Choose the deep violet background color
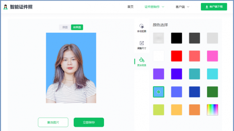Screen dimensions: 234x131 tap(176, 74)
